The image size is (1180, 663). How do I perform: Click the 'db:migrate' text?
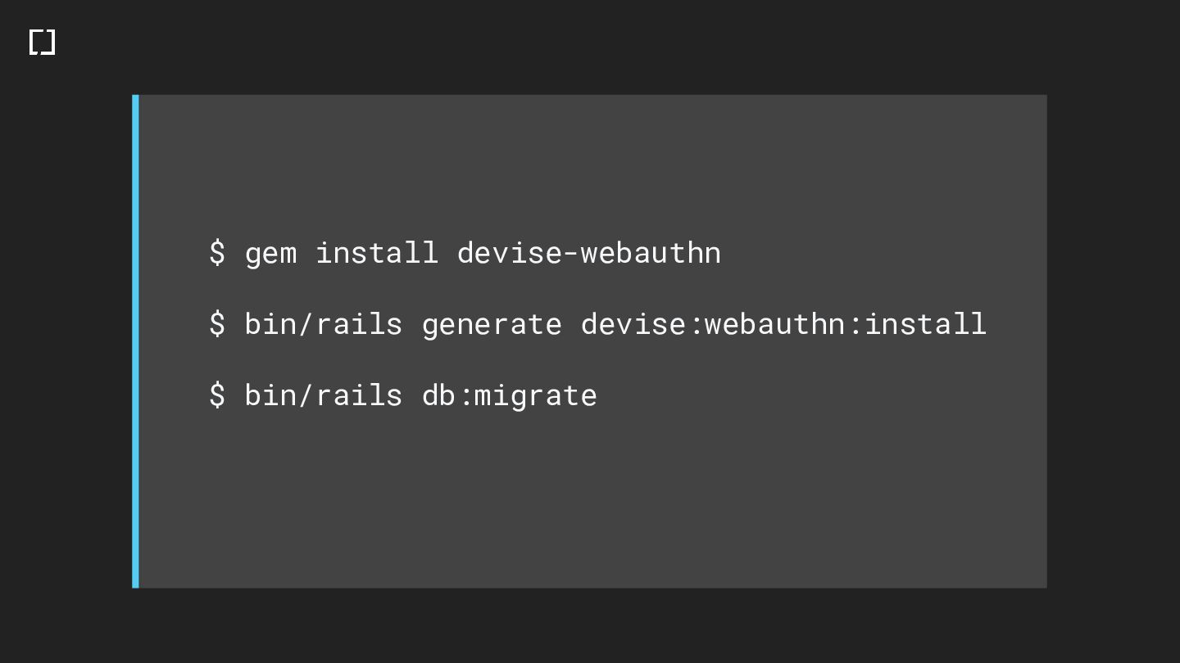pos(510,395)
